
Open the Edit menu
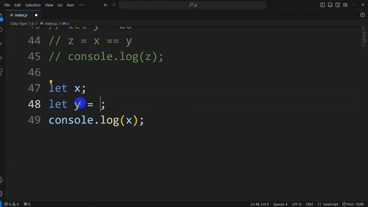pos(18,5)
